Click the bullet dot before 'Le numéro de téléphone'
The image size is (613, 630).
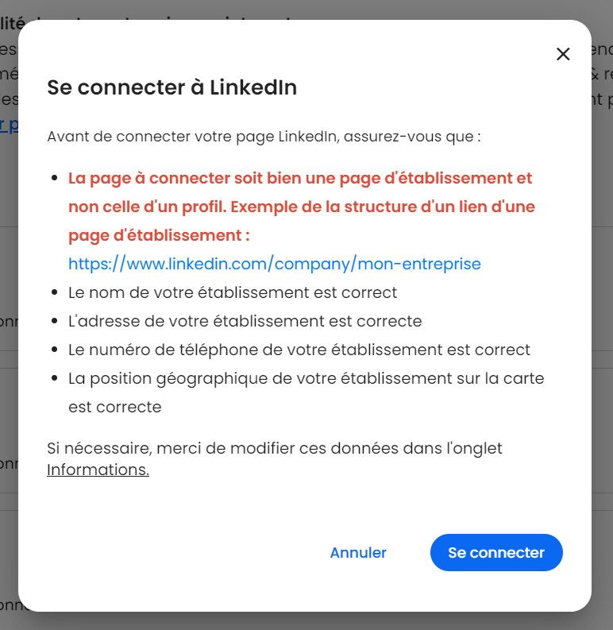(x=55, y=350)
